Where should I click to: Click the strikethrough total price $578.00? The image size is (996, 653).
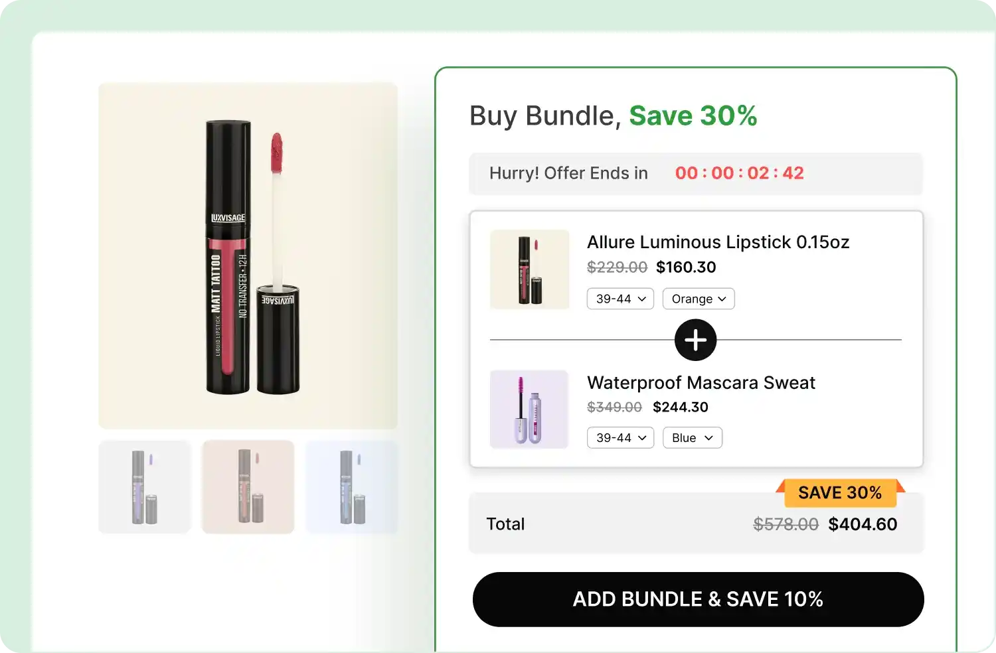point(786,524)
